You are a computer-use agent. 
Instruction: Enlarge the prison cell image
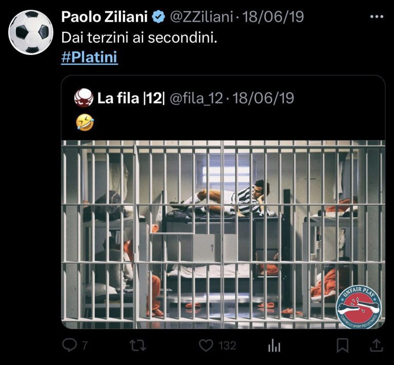(223, 234)
